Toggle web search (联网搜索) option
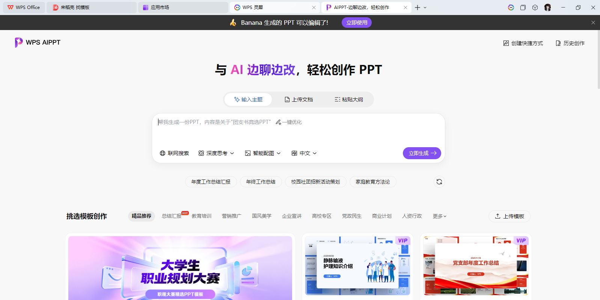Image resolution: width=600 pixels, height=300 pixels. (174, 153)
